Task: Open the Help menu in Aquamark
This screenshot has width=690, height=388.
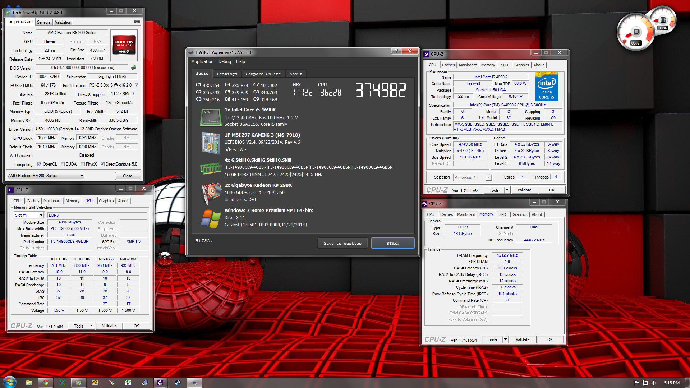Action: (x=240, y=61)
